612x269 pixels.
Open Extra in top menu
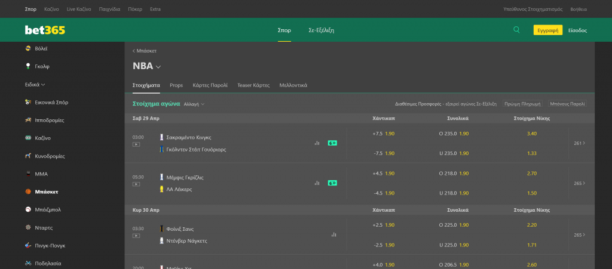pyautogui.click(x=155, y=9)
